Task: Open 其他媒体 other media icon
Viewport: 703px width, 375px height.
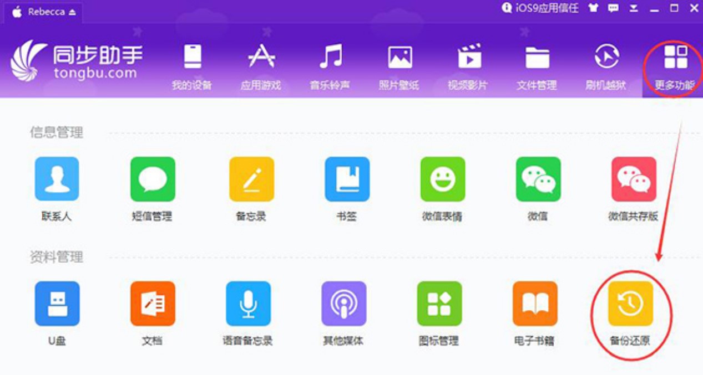Action: [343, 304]
